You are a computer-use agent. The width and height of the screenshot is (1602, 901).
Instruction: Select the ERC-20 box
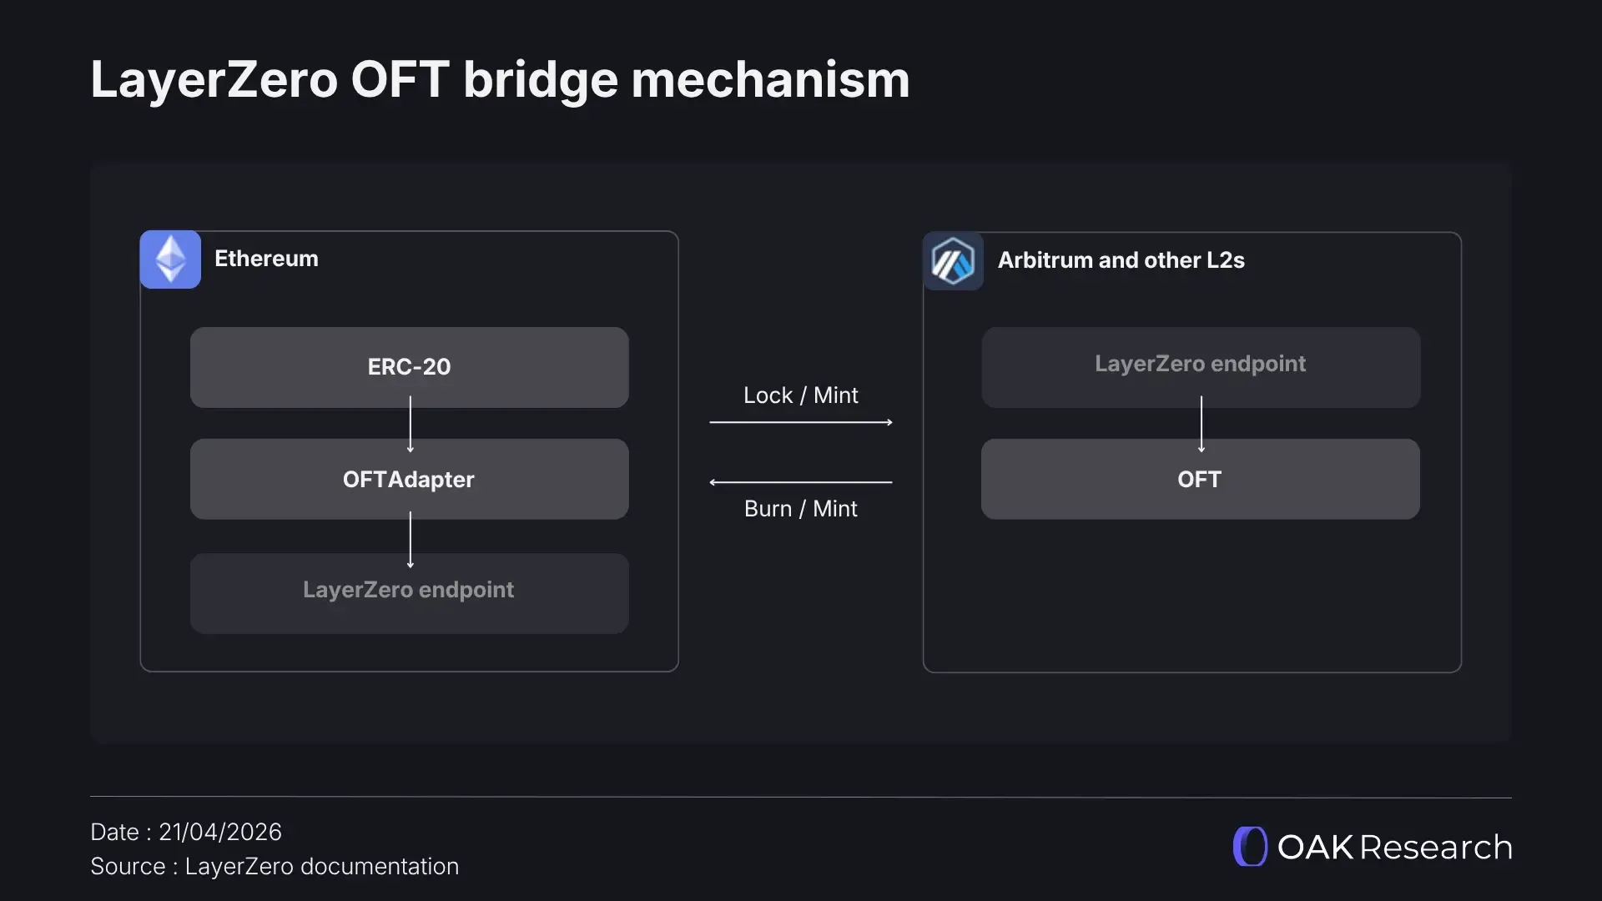pyautogui.click(x=409, y=367)
